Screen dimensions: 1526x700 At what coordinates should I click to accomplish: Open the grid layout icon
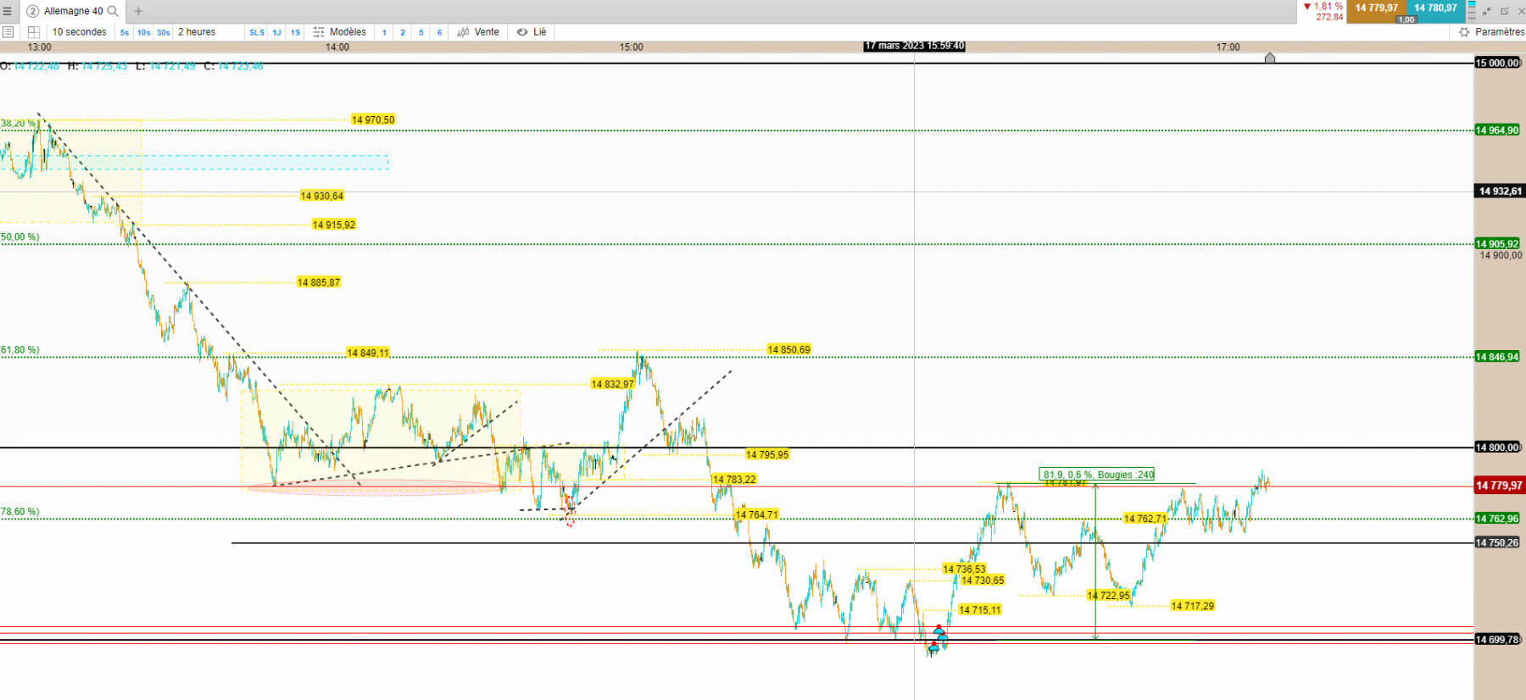tap(34, 32)
